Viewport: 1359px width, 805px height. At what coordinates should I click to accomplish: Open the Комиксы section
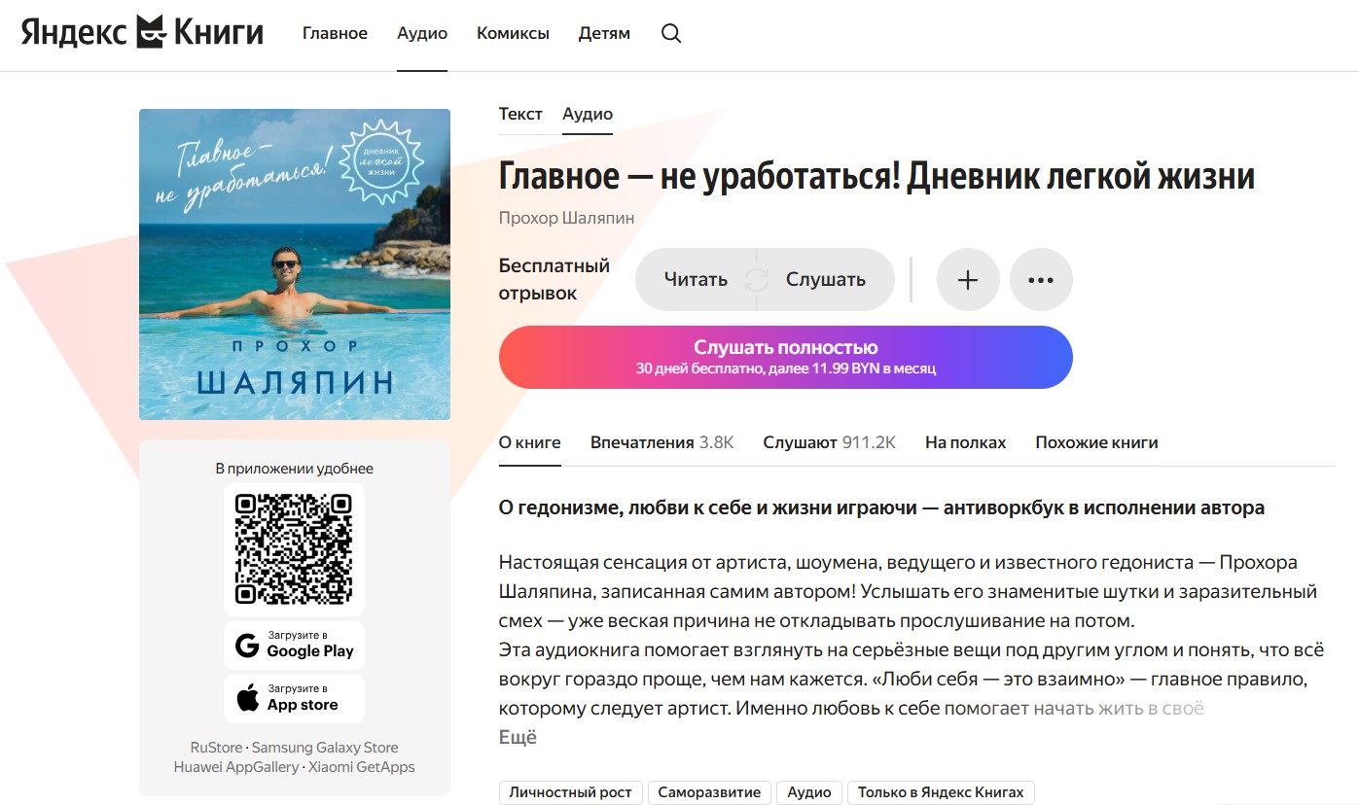(513, 32)
